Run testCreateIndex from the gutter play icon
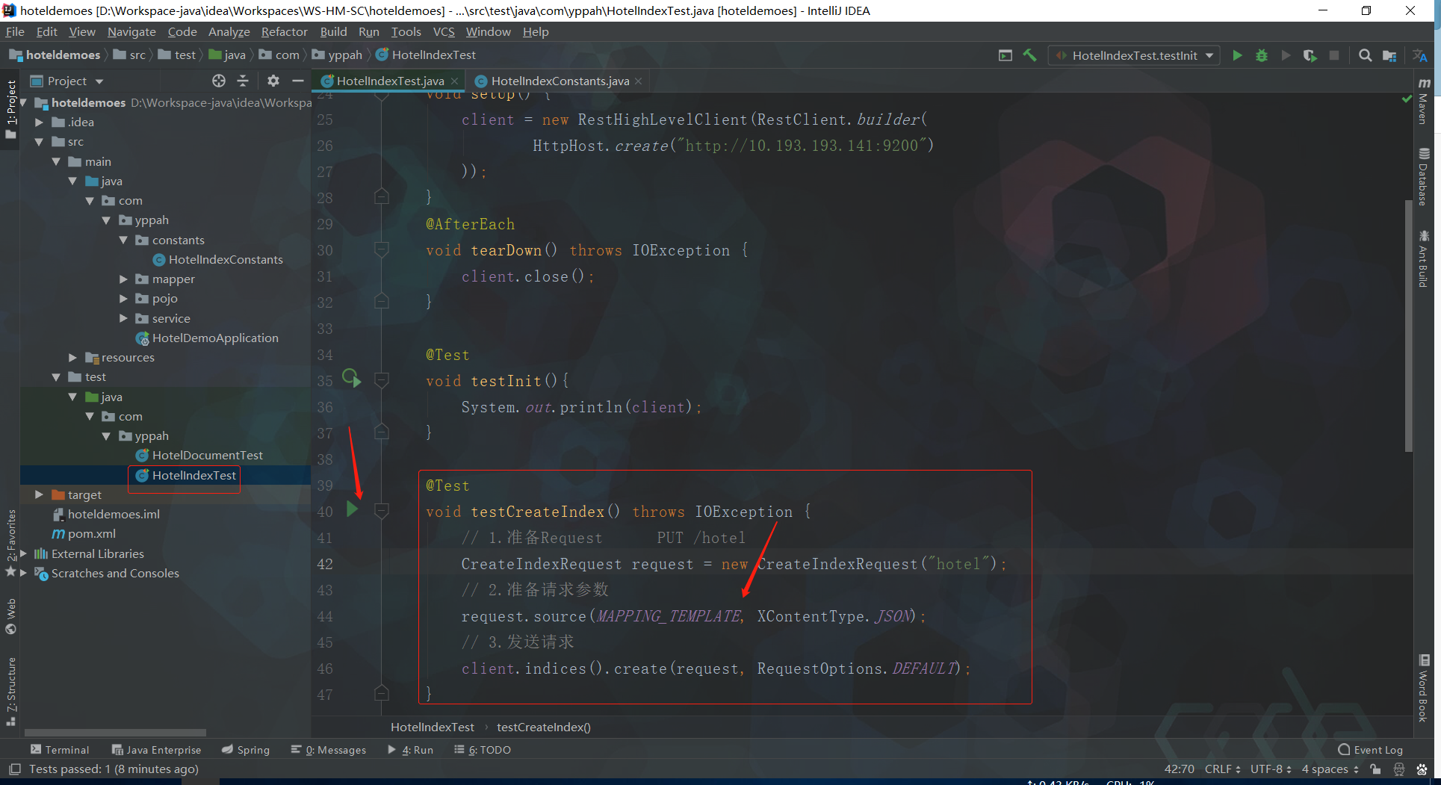The width and height of the screenshot is (1441, 785). [352, 509]
